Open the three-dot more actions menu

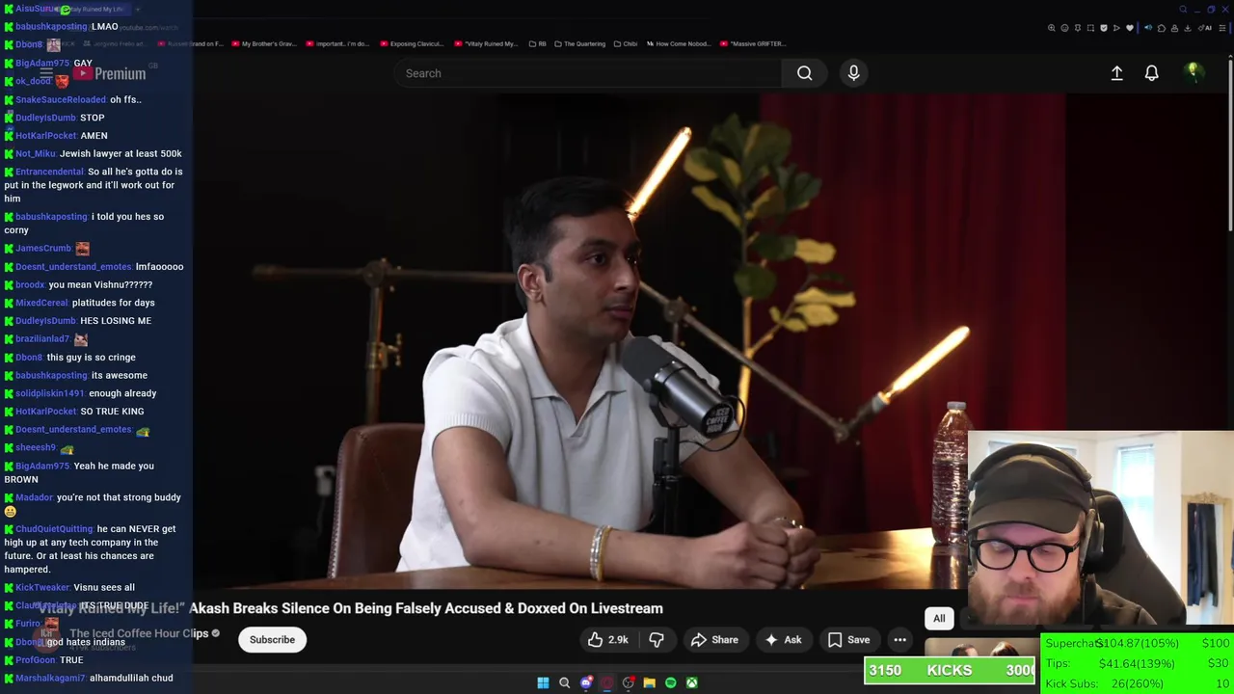coord(899,640)
